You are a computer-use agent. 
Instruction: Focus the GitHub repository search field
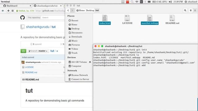[53, 18]
